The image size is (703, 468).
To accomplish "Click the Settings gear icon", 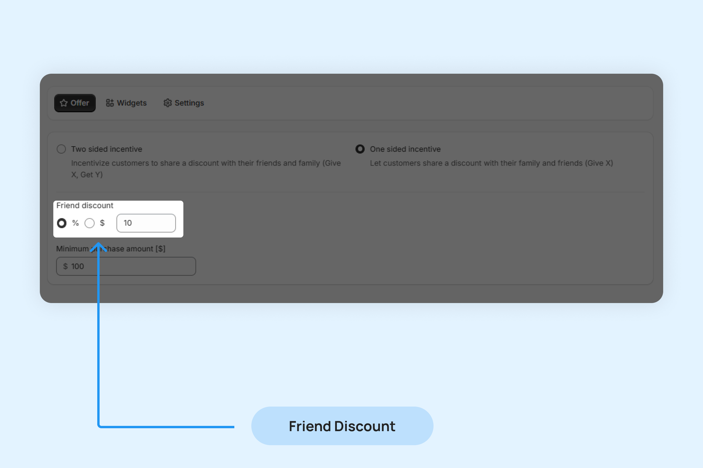I will click(167, 103).
